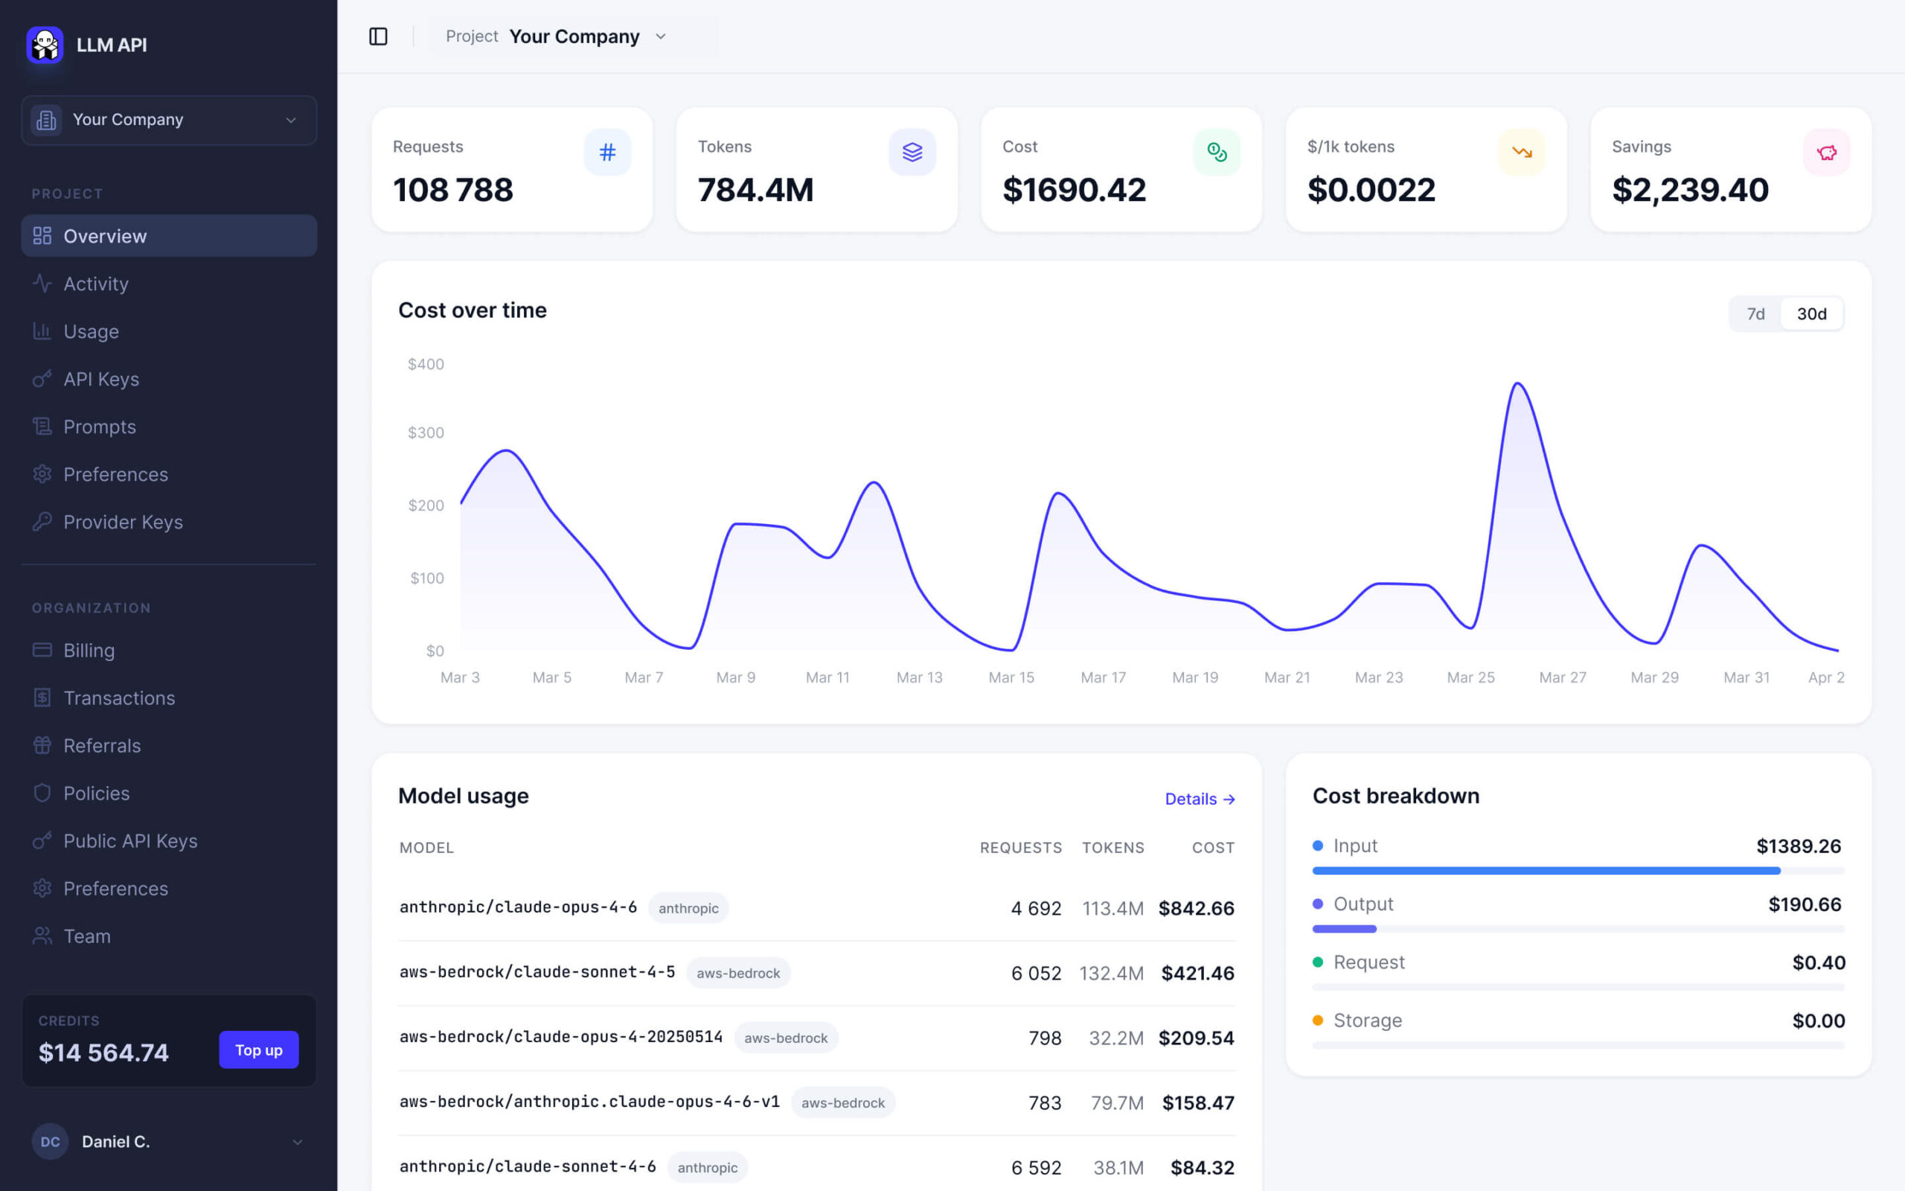This screenshot has width=1905, height=1191.
Task: Go to Provider Keys section
Action: [x=123, y=522]
